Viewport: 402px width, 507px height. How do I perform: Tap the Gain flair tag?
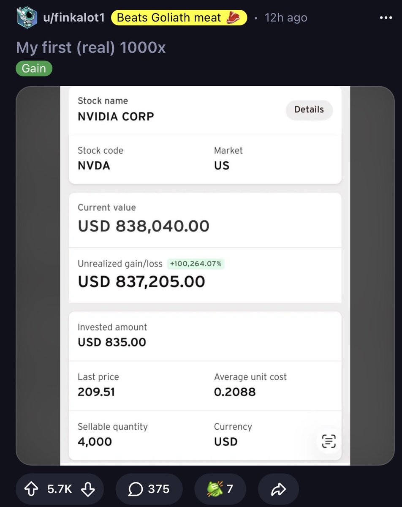[x=34, y=68]
